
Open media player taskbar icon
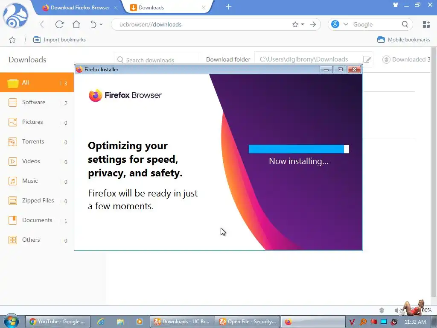click(140, 322)
